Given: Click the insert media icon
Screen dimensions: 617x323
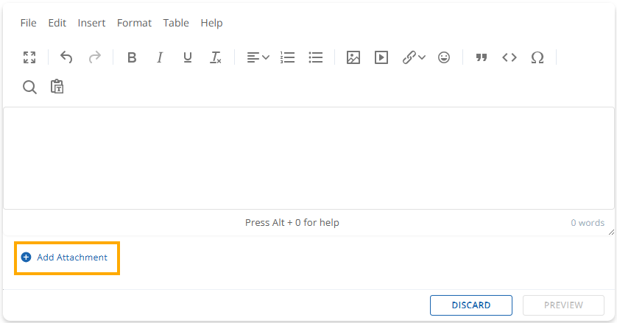Looking at the screenshot, I should coord(381,57).
